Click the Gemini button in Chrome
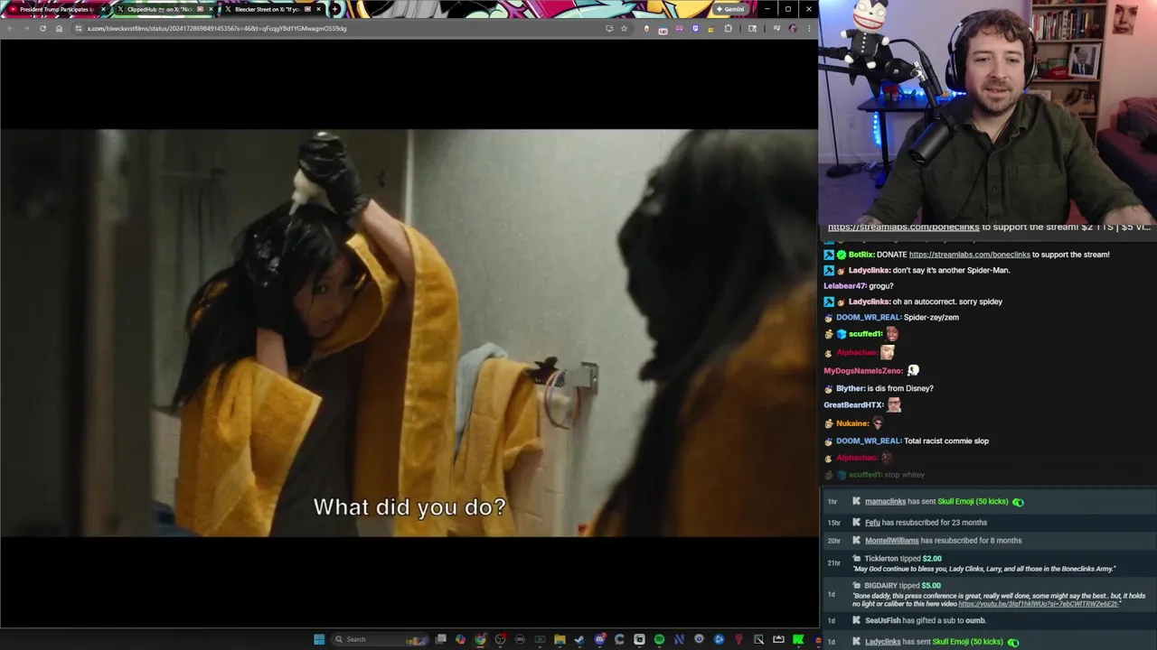1157x650 pixels. [x=729, y=9]
